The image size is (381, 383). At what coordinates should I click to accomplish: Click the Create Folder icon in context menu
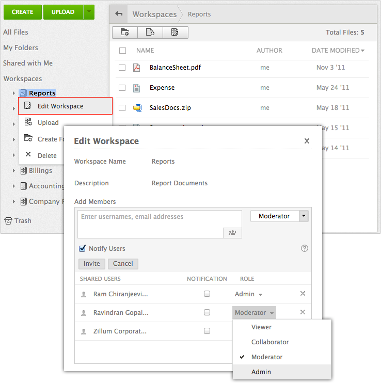pyautogui.click(x=28, y=138)
